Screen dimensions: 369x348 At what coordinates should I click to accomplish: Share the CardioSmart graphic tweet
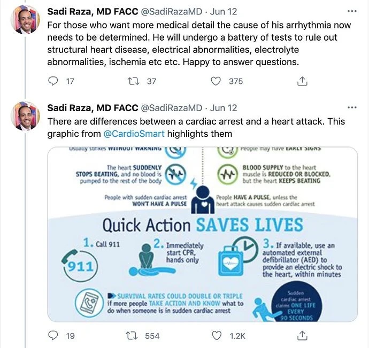[302, 335]
